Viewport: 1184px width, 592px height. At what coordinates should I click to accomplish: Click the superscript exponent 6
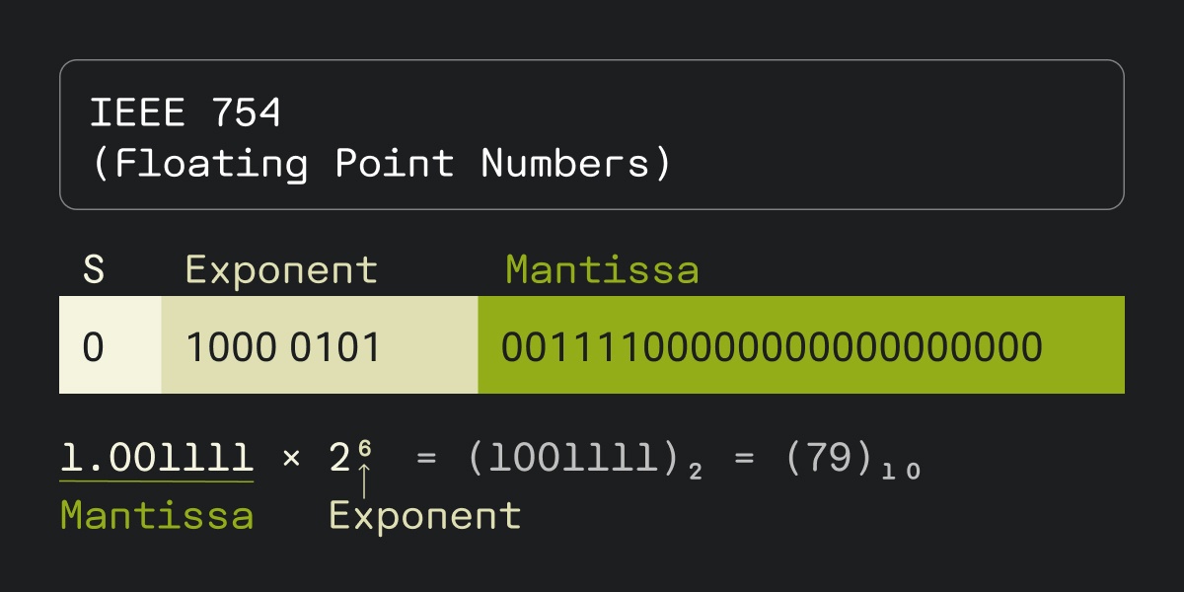coord(364,449)
